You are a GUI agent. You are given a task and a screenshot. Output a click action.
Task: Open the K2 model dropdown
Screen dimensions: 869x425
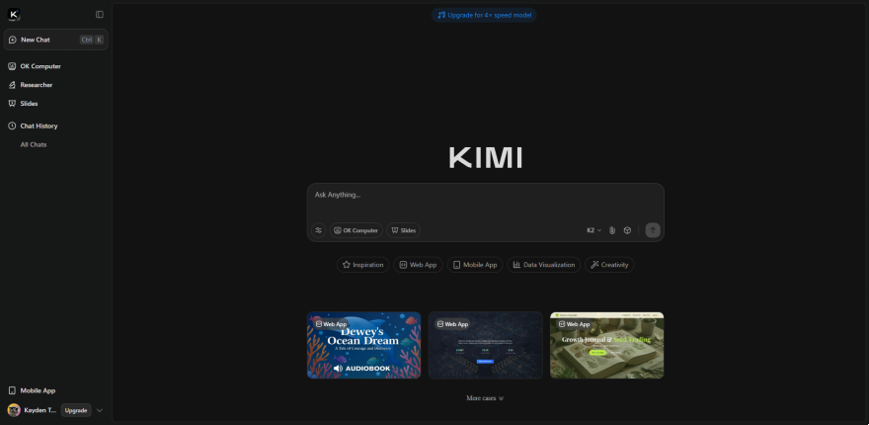point(594,230)
